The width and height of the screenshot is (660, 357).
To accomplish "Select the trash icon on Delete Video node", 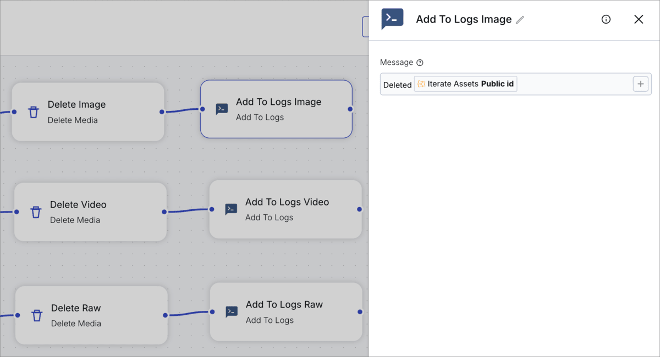I will [x=36, y=212].
